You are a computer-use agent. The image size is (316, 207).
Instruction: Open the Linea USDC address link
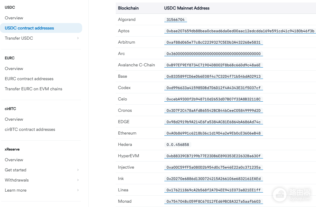point(214,190)
